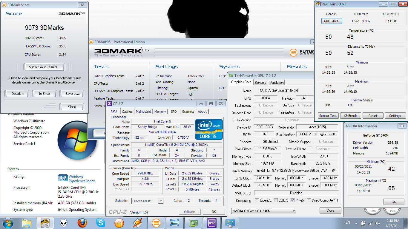Tick the DirectCompute 4.1 checkbox
This screenshot has height=229, width=408.
tap(309, 200)
